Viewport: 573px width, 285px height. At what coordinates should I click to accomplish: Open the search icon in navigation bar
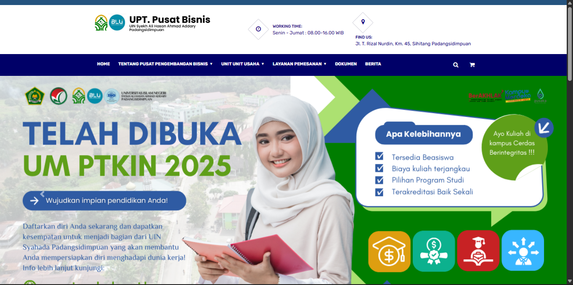point(456,65)
